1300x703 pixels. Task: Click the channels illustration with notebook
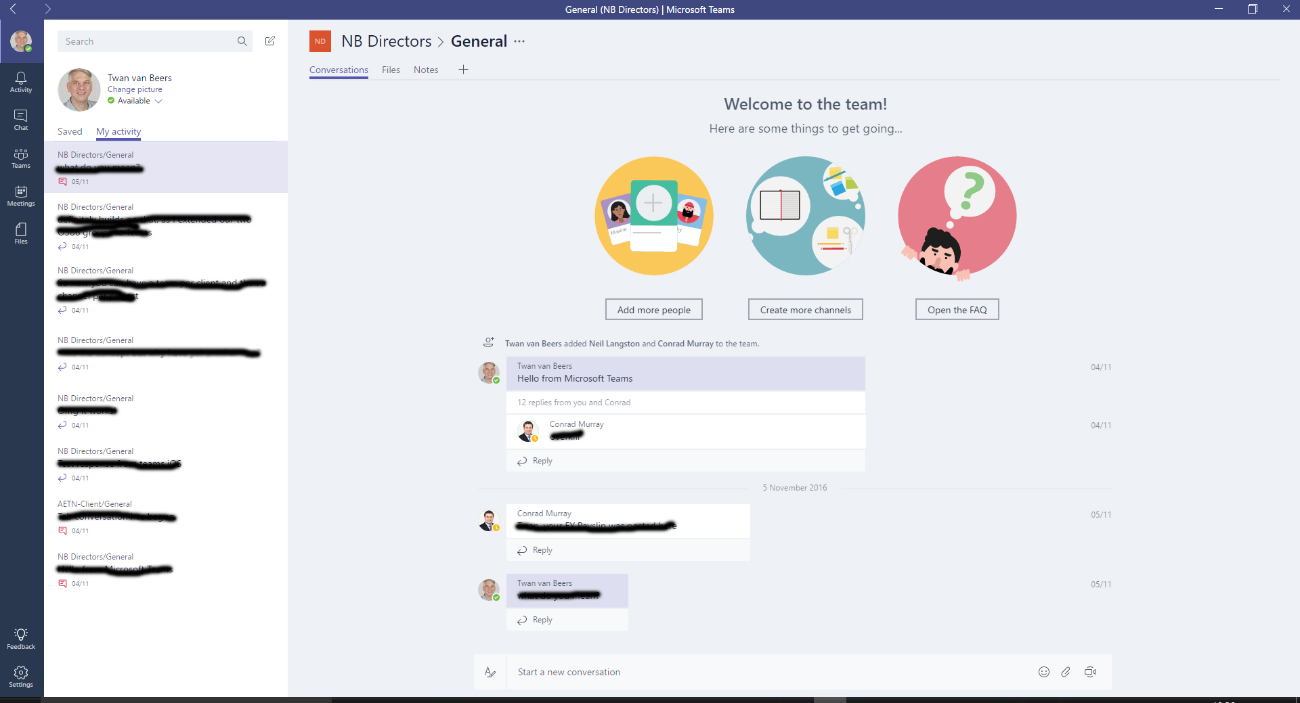pyautogui.click(x=806, y=216)
